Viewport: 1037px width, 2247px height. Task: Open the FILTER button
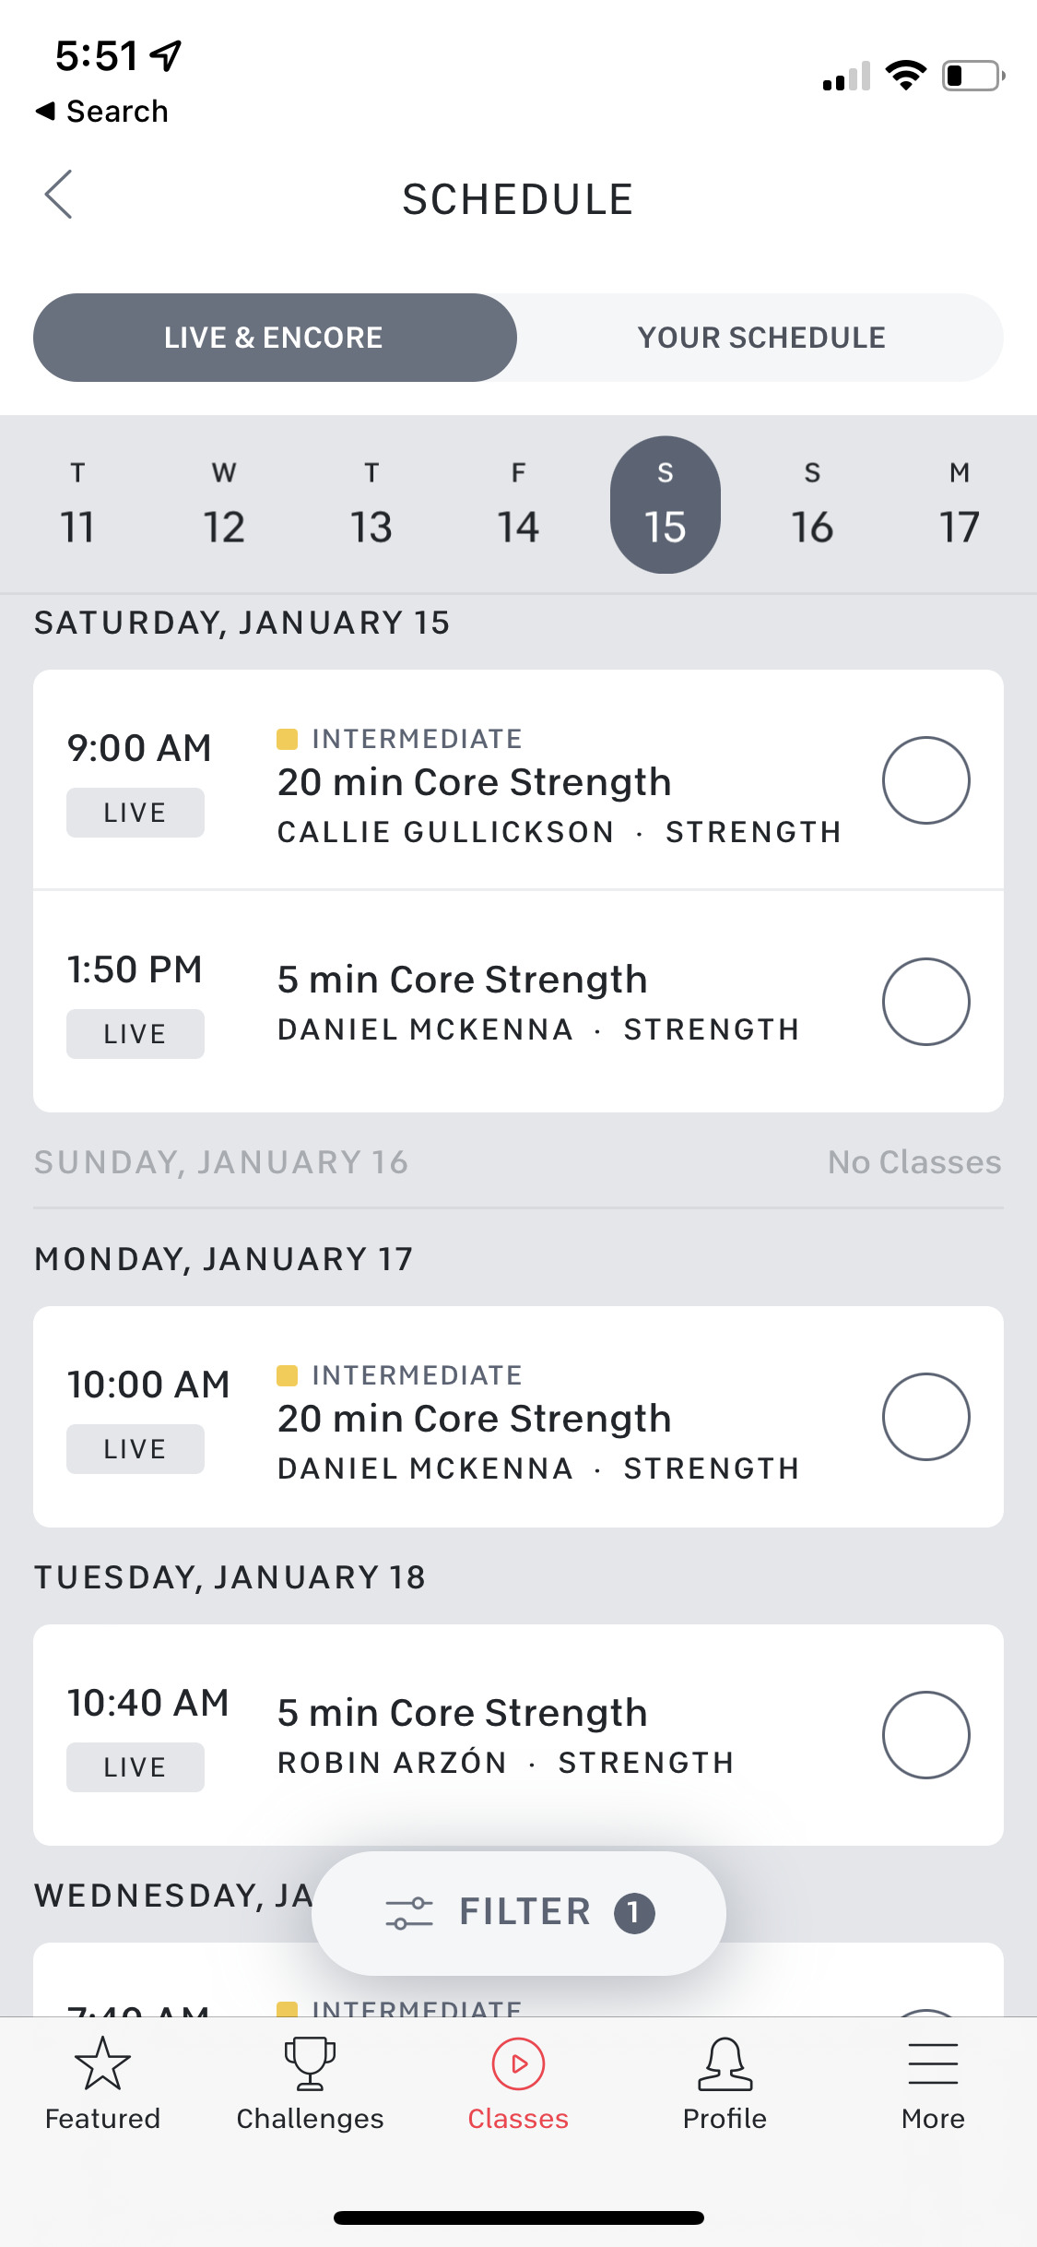coord(519,1912)
